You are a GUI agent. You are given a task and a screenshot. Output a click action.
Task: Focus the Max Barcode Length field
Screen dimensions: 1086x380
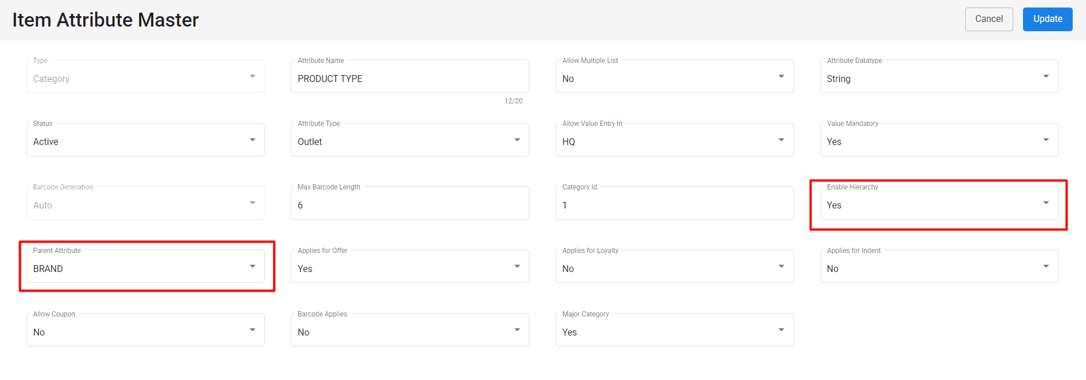point(409,204)
